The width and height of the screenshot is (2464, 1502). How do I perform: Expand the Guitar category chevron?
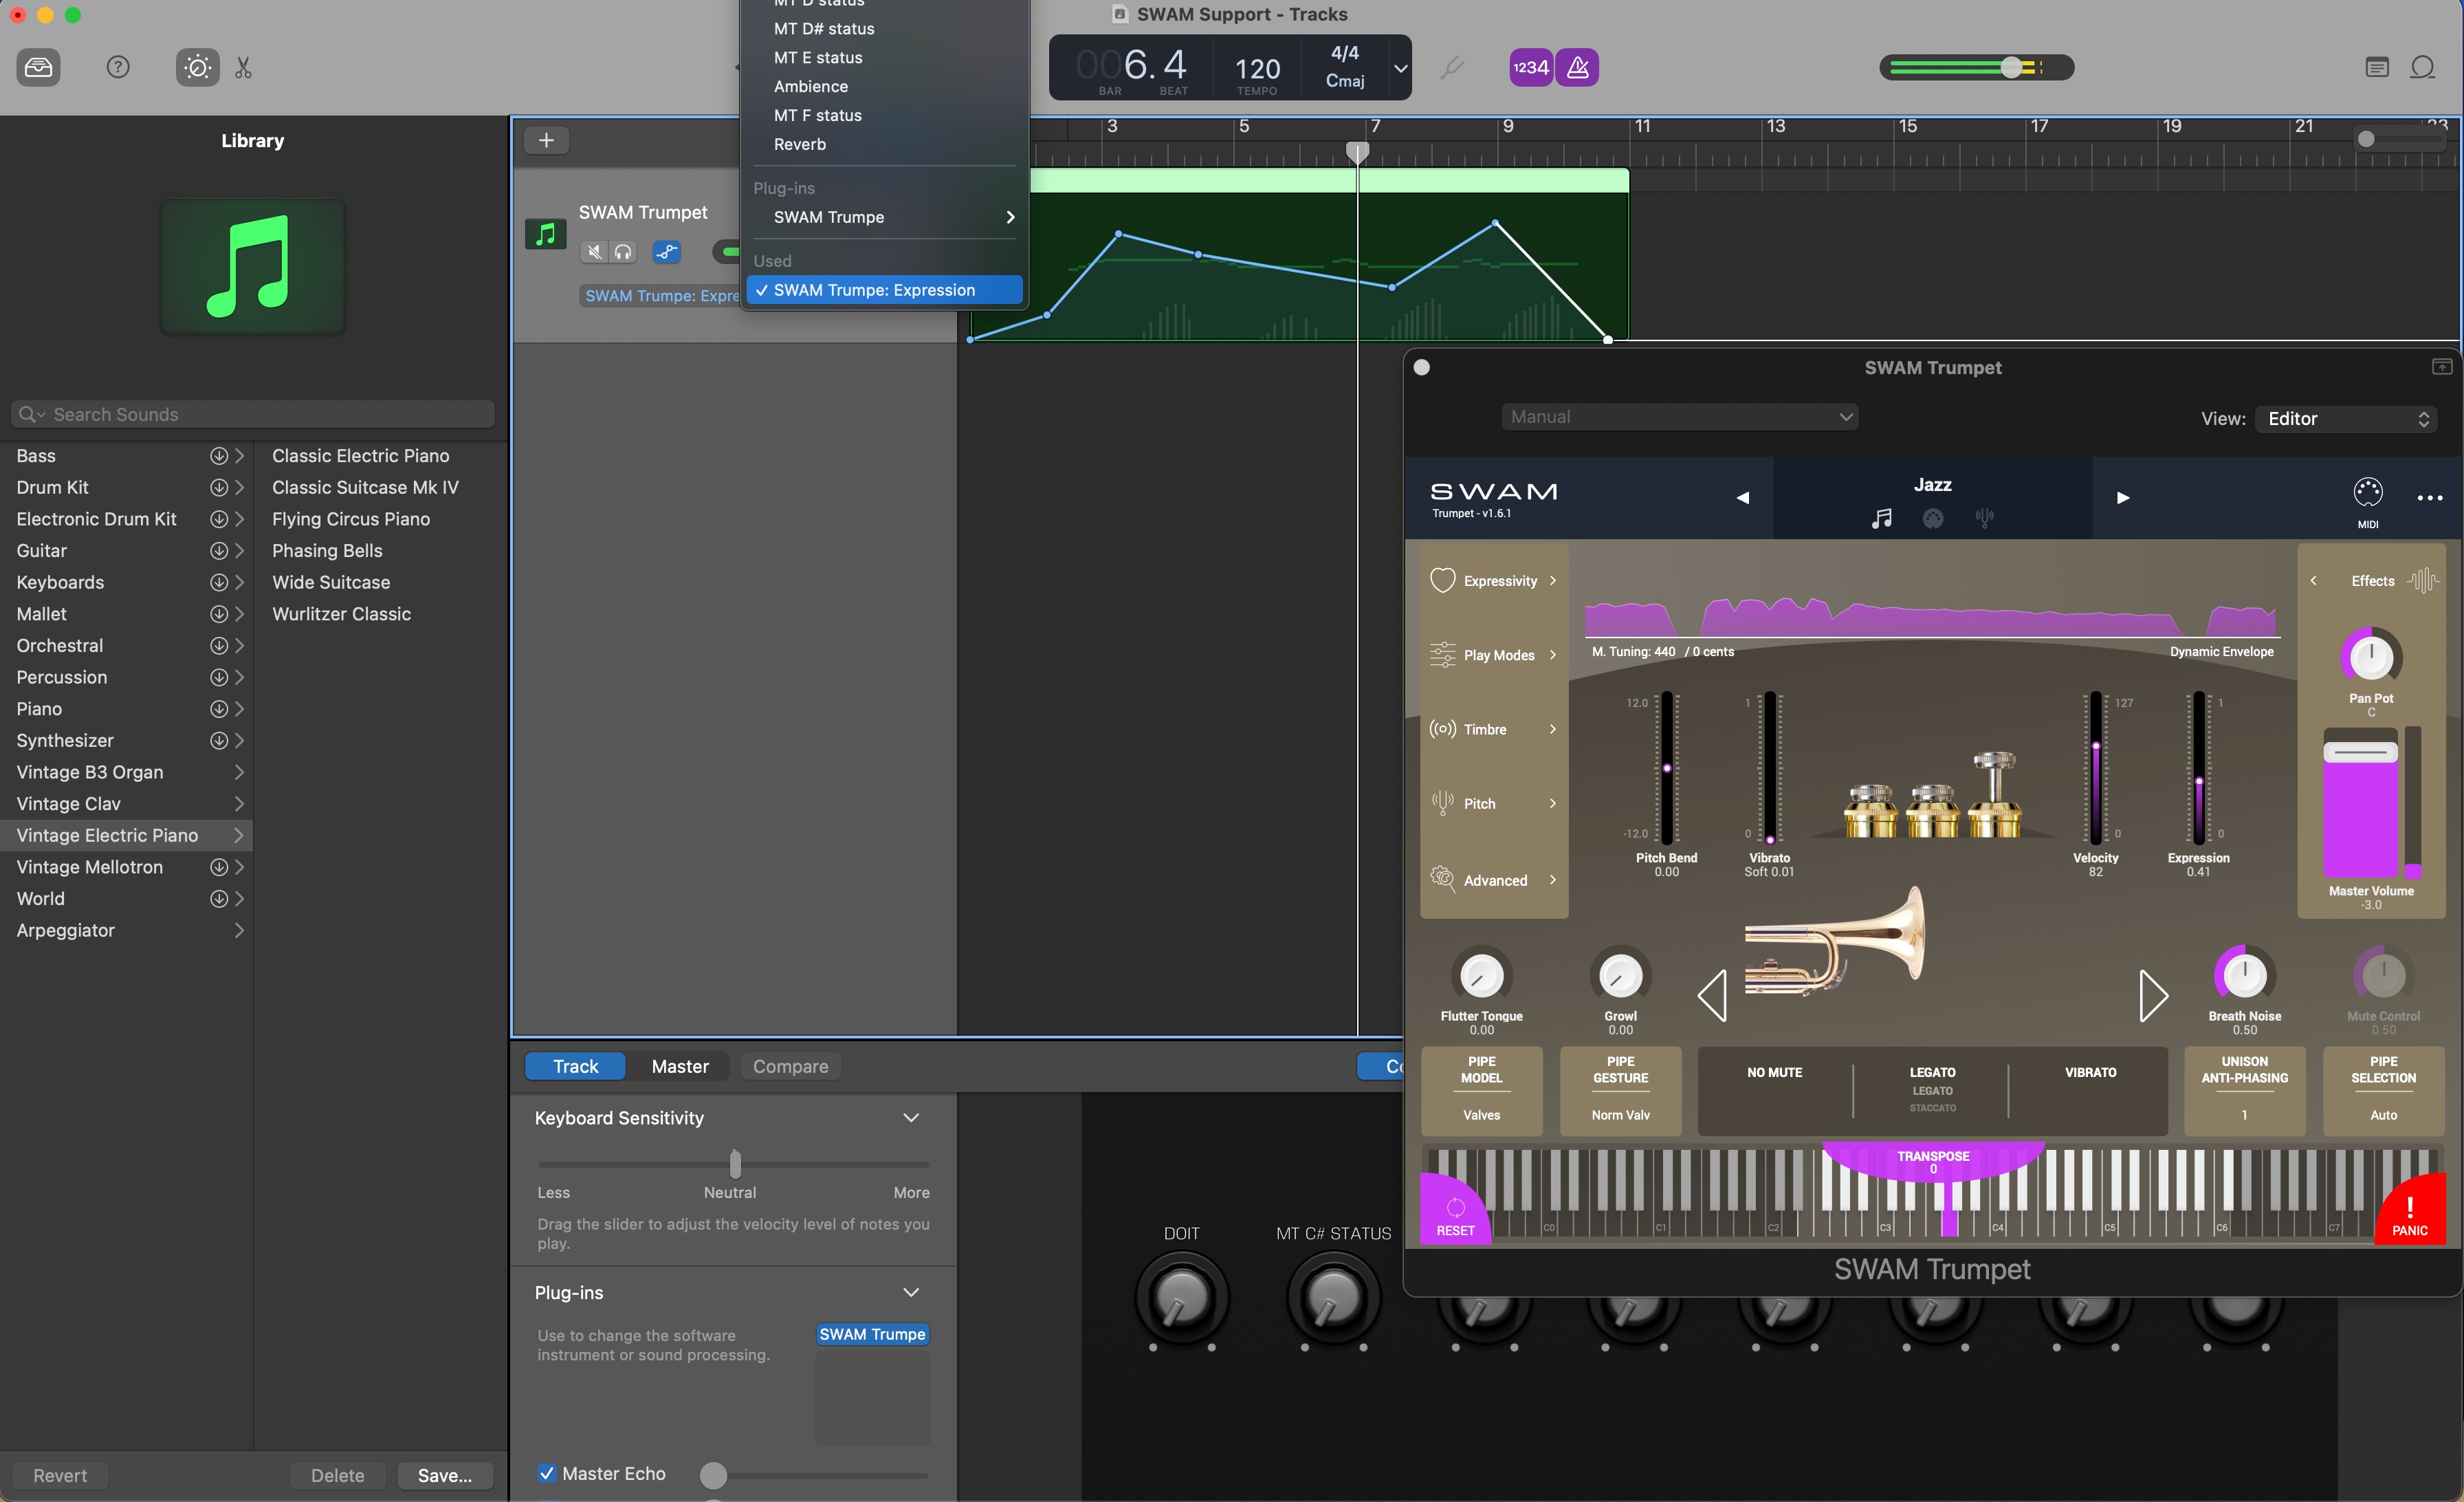239,551
